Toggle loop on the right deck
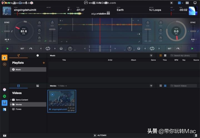Screen dimensions: 200x138 pos(152,49)
